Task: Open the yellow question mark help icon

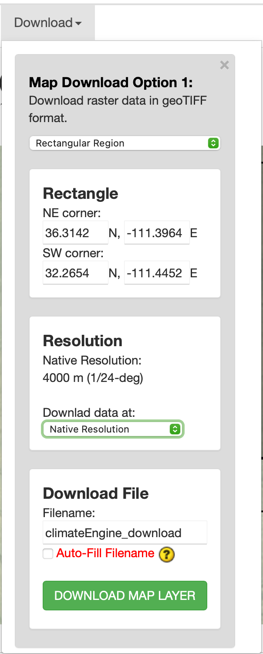Action: click(167, 554)
